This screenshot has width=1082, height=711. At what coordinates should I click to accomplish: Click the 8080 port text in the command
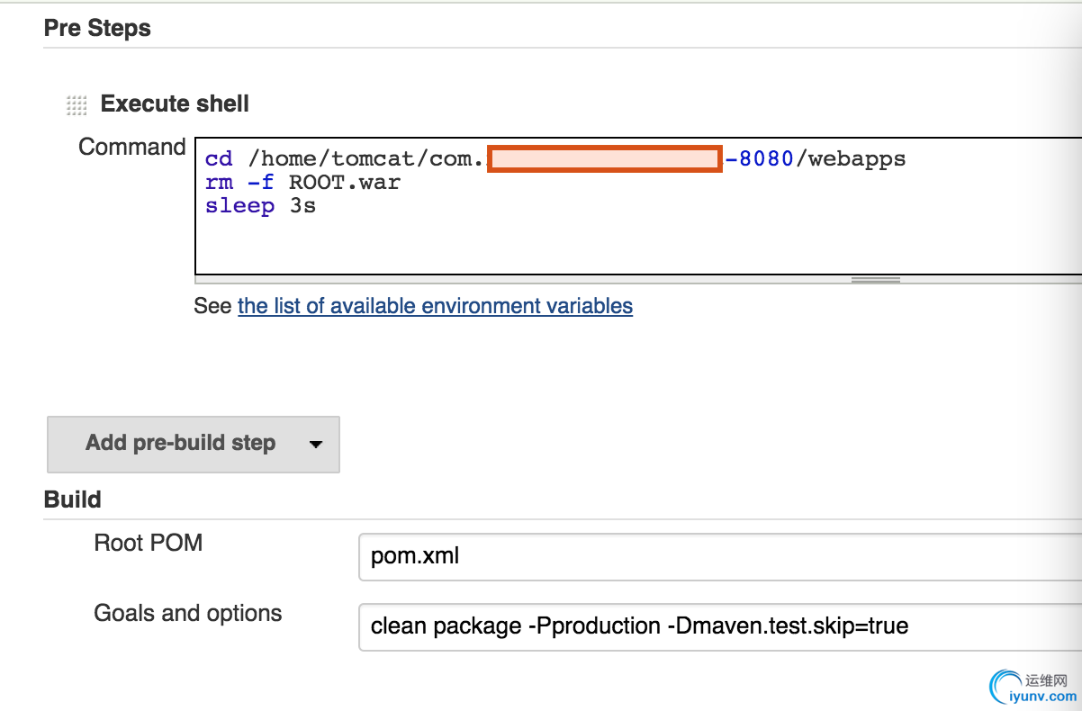[765, 159]
